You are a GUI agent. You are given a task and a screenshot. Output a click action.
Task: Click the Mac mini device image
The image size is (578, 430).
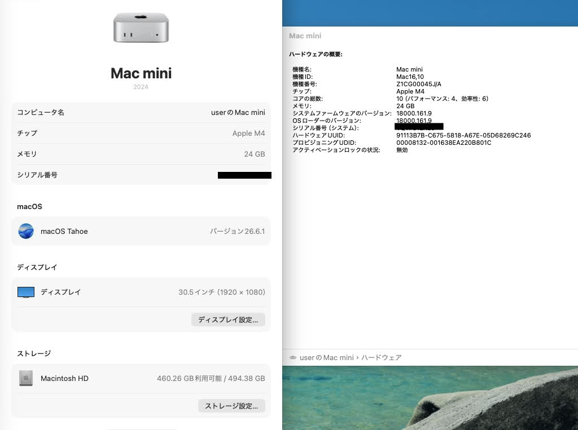coord(141,28)
